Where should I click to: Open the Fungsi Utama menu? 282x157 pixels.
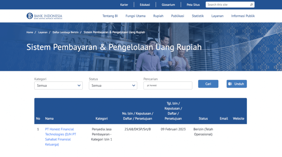[135, 16]
